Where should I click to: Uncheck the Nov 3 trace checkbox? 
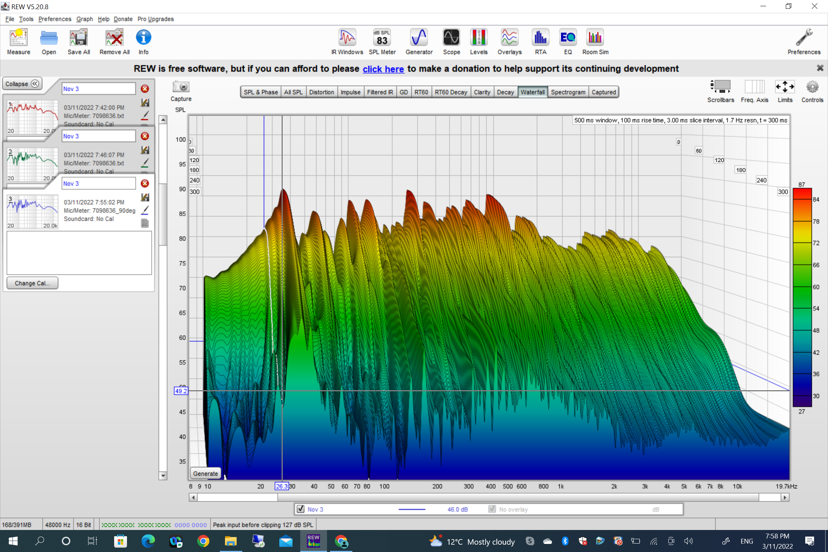[301, 509]
